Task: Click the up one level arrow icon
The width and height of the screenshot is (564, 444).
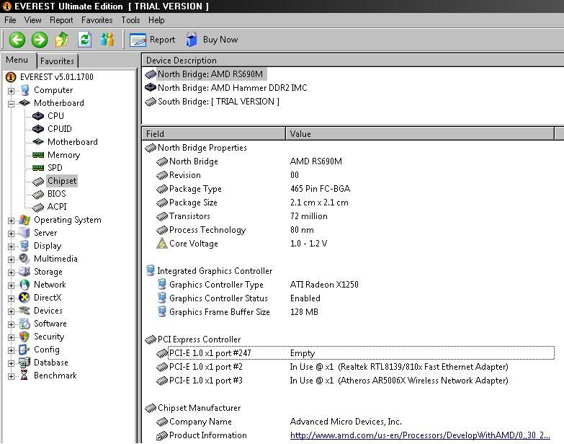Action: [x=62, y=40]
